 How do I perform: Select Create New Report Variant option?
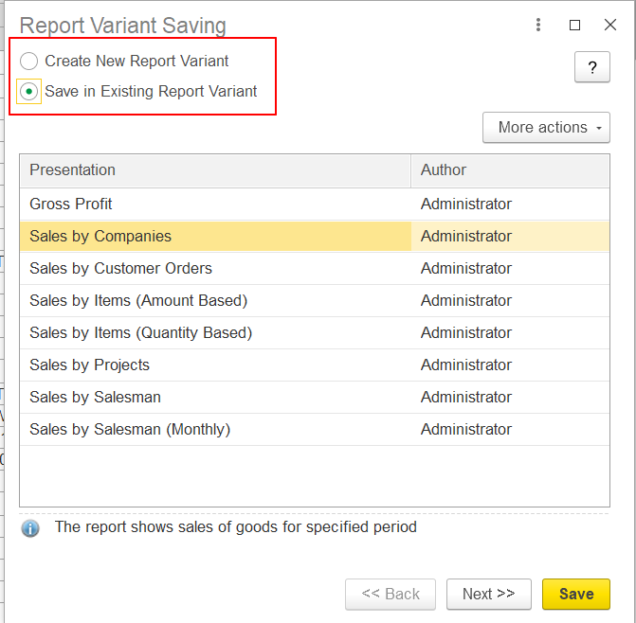click(x=29, y=62)
